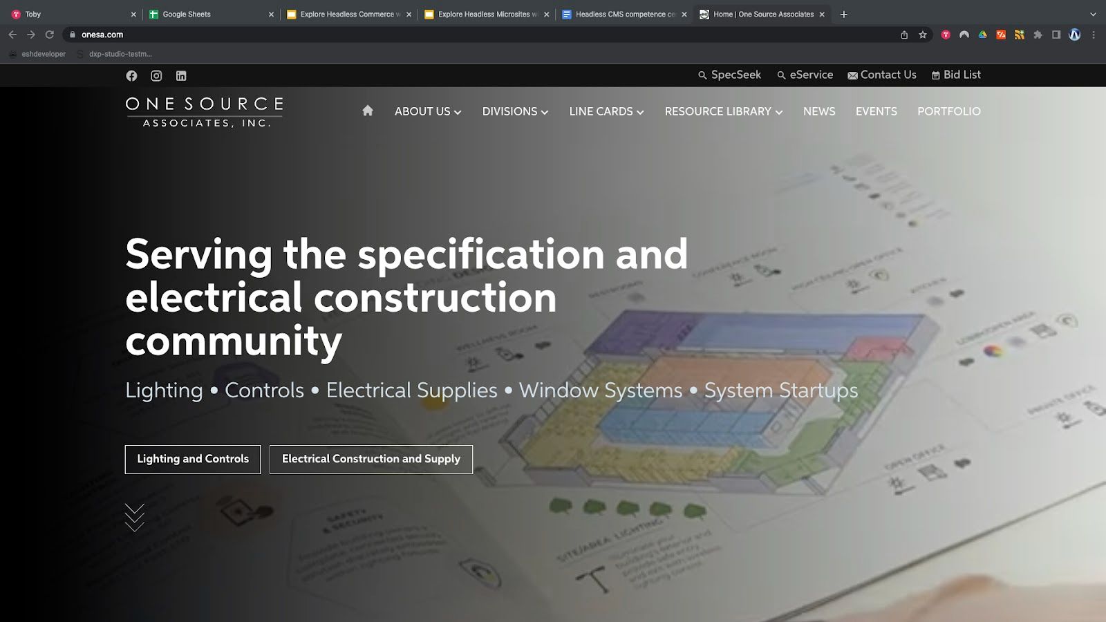Open the Portfolio menu item

click(x=949, y=111)
